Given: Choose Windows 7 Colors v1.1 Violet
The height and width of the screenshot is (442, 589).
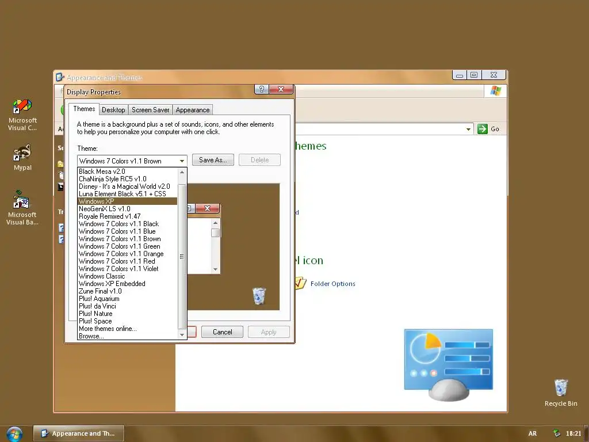Looking at the screenshot, I should coord(127,269).
